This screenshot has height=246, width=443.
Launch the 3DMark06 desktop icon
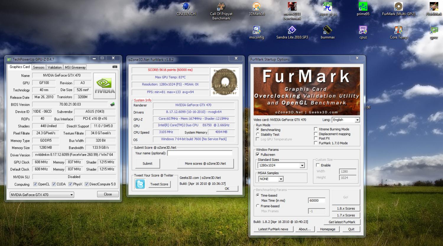(x=257, y=9)
